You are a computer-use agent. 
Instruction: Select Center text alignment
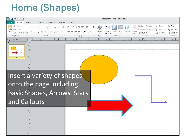(x=72, y=32)
